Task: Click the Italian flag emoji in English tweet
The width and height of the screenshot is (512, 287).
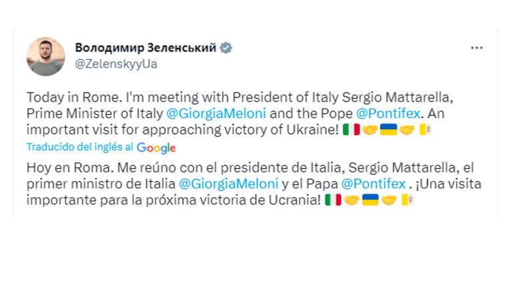Action: [351, 129]
